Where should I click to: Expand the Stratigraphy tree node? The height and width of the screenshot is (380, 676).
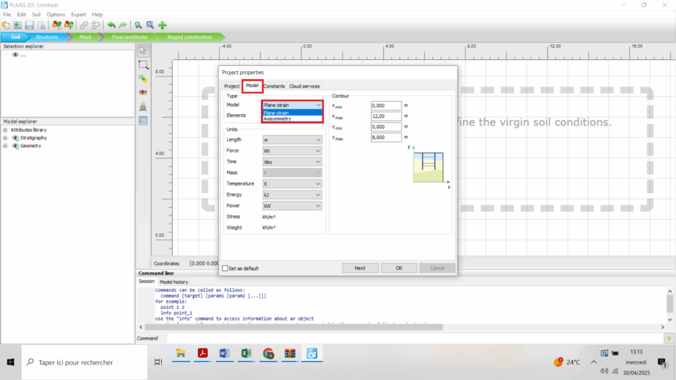coord(5,138)
